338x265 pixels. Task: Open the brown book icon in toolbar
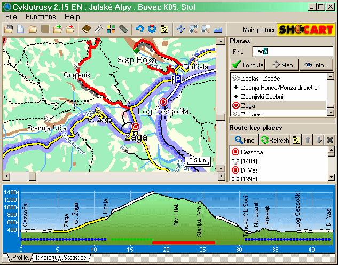(x=87, y=29)
